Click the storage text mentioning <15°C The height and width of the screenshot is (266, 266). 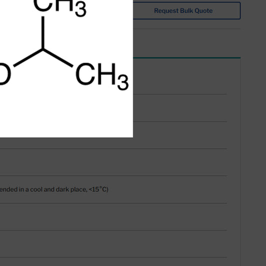point(54,189)
